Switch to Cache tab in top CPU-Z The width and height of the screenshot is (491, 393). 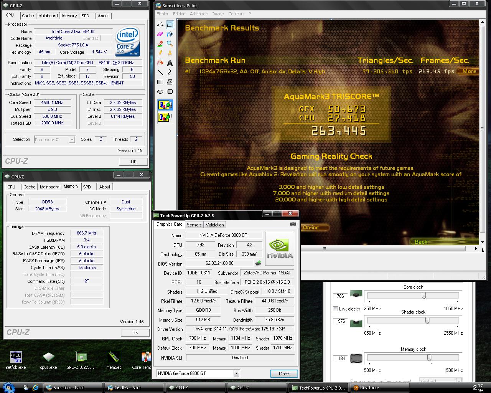(x=28, y=16)
